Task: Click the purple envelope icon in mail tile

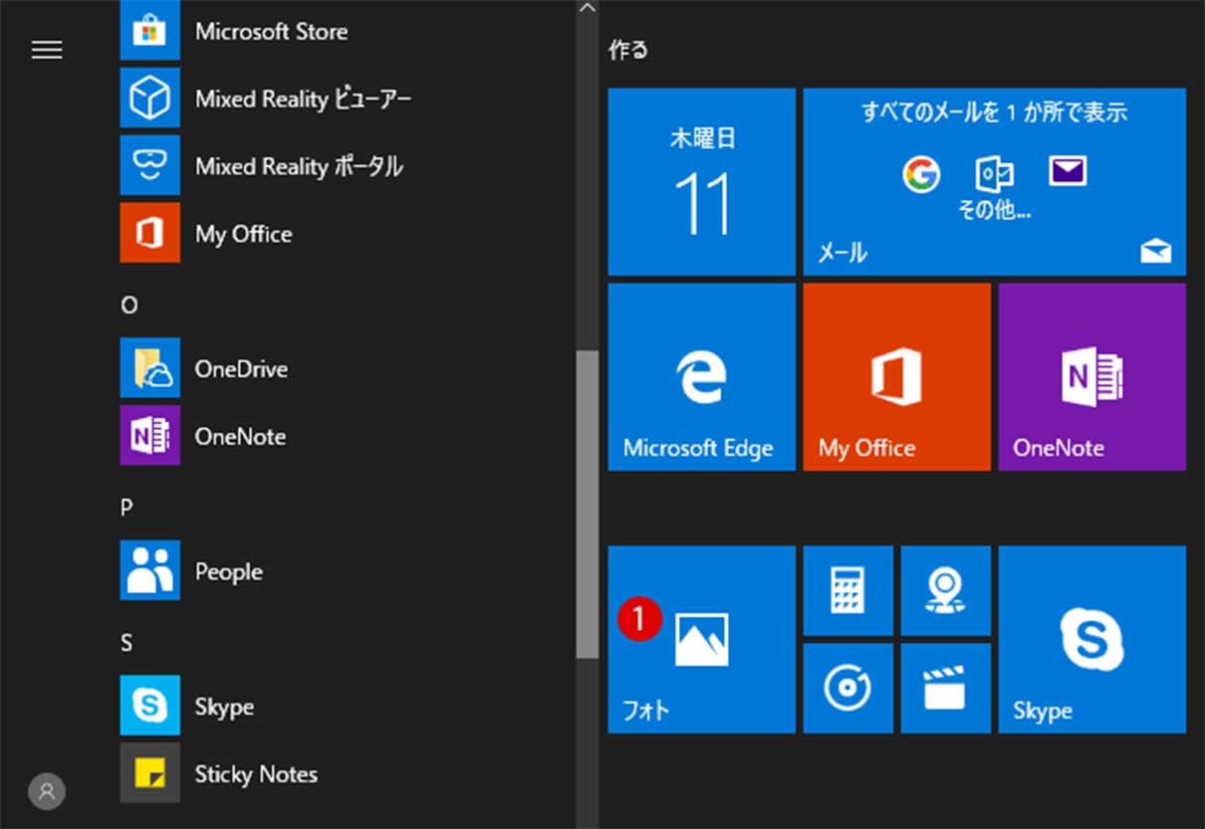Action: tap(1068, 172)
